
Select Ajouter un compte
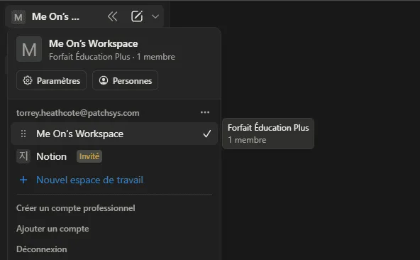[x=52, y=229]
